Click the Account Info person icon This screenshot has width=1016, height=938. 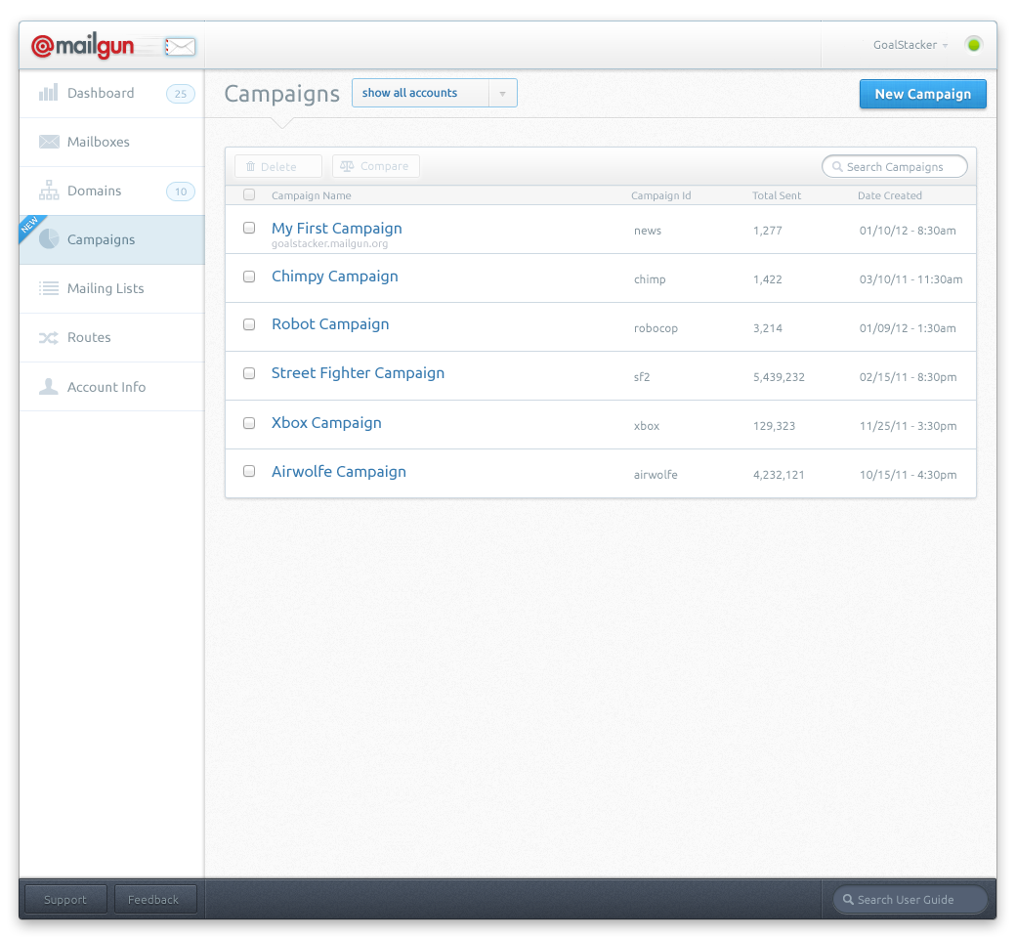click(49, 387)
